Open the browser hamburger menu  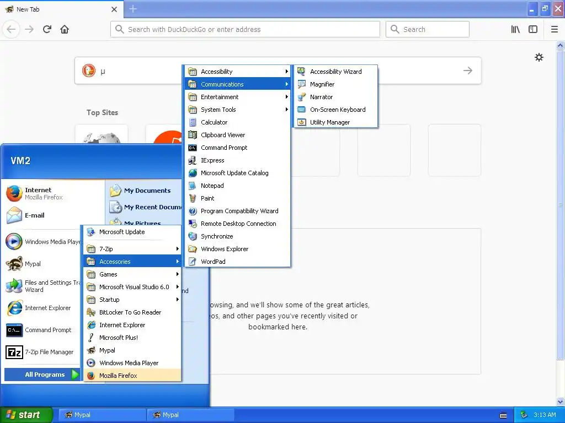pos(554,29)
